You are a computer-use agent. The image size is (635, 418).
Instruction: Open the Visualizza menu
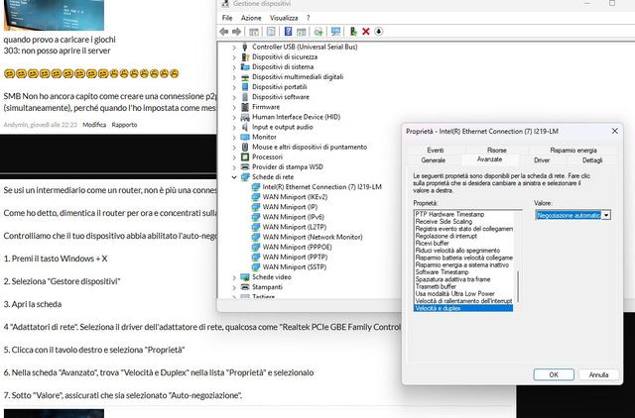pos(284,18)
